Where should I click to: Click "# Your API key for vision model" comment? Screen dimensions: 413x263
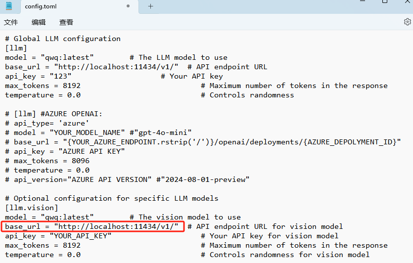pyautogui.click(x=270, y=236)
